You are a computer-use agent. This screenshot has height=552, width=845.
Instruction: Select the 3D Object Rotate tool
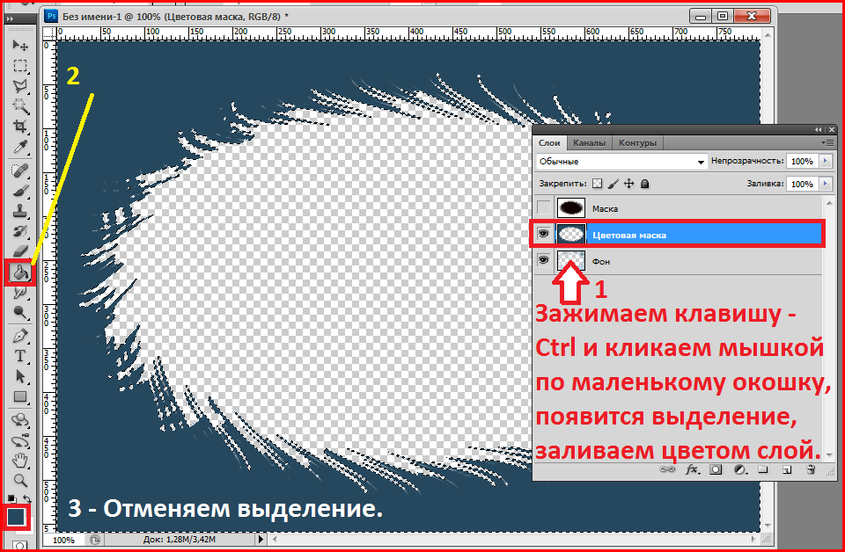pyautogui.click(x=20, y=420)
